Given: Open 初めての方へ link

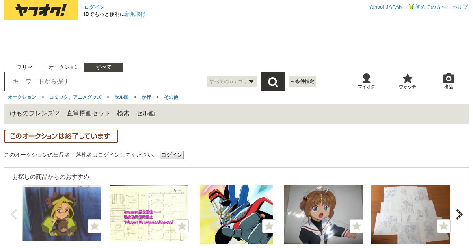Looking at the screenshot, I should pos(431,7).
